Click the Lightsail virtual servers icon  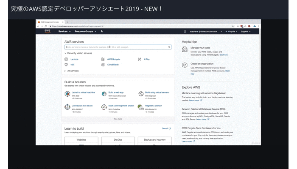pyautogui.click(x=141, y=93)
